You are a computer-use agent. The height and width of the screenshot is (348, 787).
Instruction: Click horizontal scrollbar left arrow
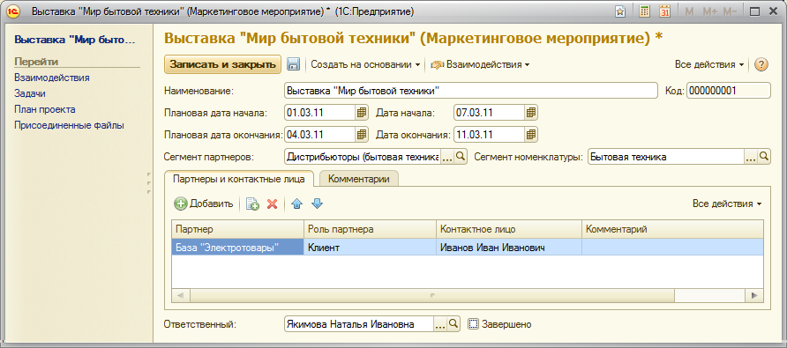(x=181, y=296)
